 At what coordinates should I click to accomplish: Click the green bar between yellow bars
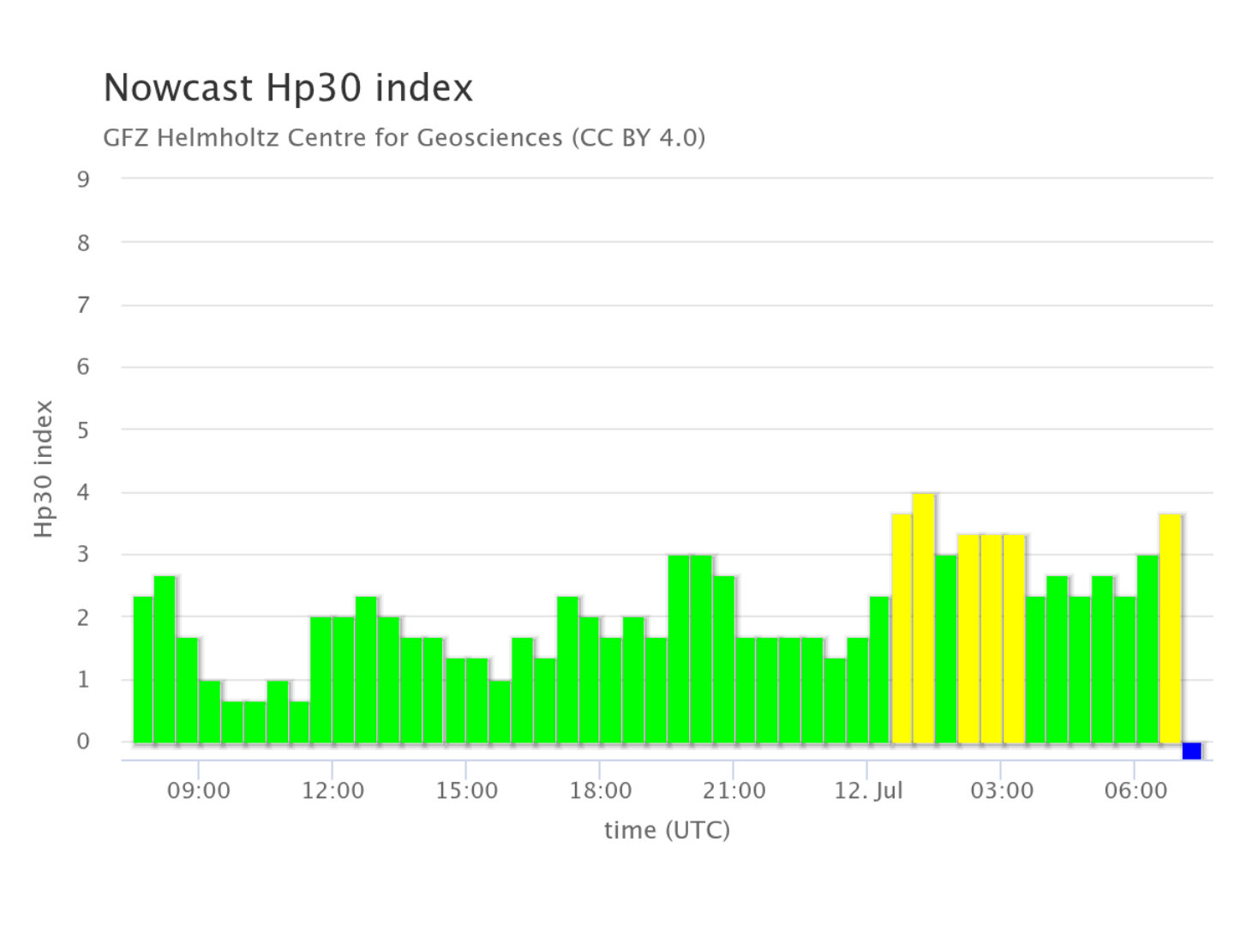tap(946, 649)
